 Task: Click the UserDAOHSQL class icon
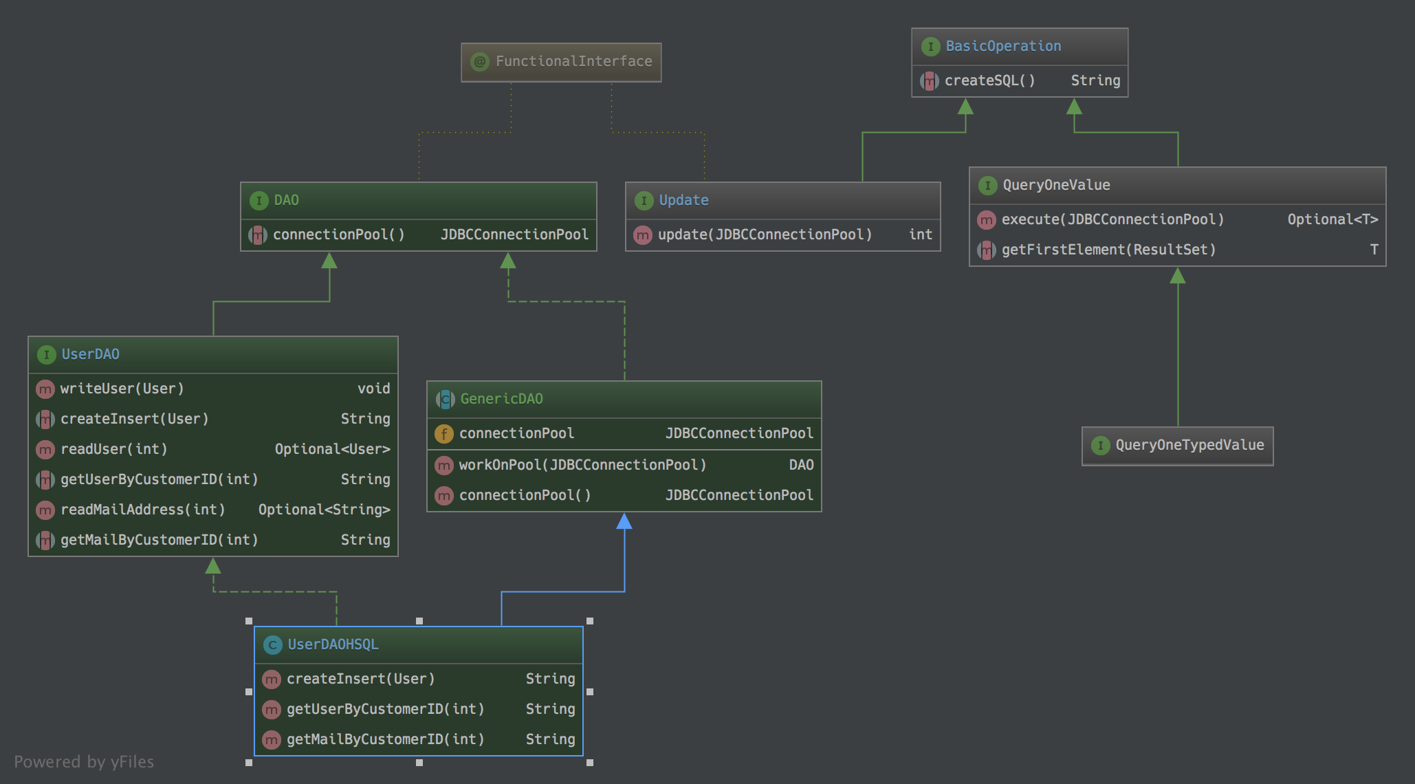pos(272,645)
